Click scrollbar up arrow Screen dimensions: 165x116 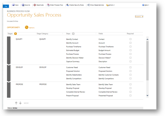tap(147, 39)
